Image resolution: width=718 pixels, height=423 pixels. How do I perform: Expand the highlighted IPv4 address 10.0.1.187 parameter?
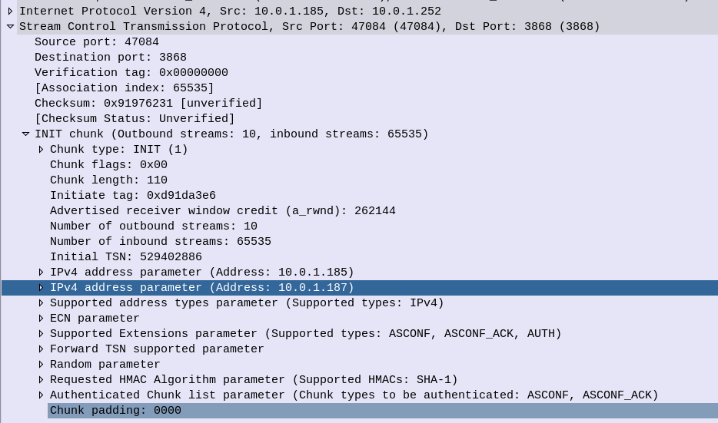coord(42,288)
